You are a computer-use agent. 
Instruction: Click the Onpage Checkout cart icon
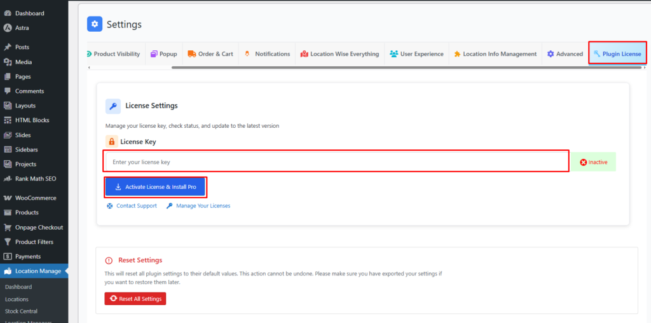(x=8, y=228)
